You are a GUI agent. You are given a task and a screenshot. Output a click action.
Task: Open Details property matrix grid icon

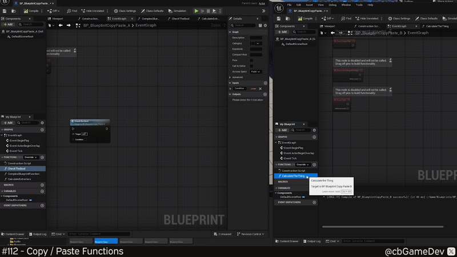coord(260,25)
